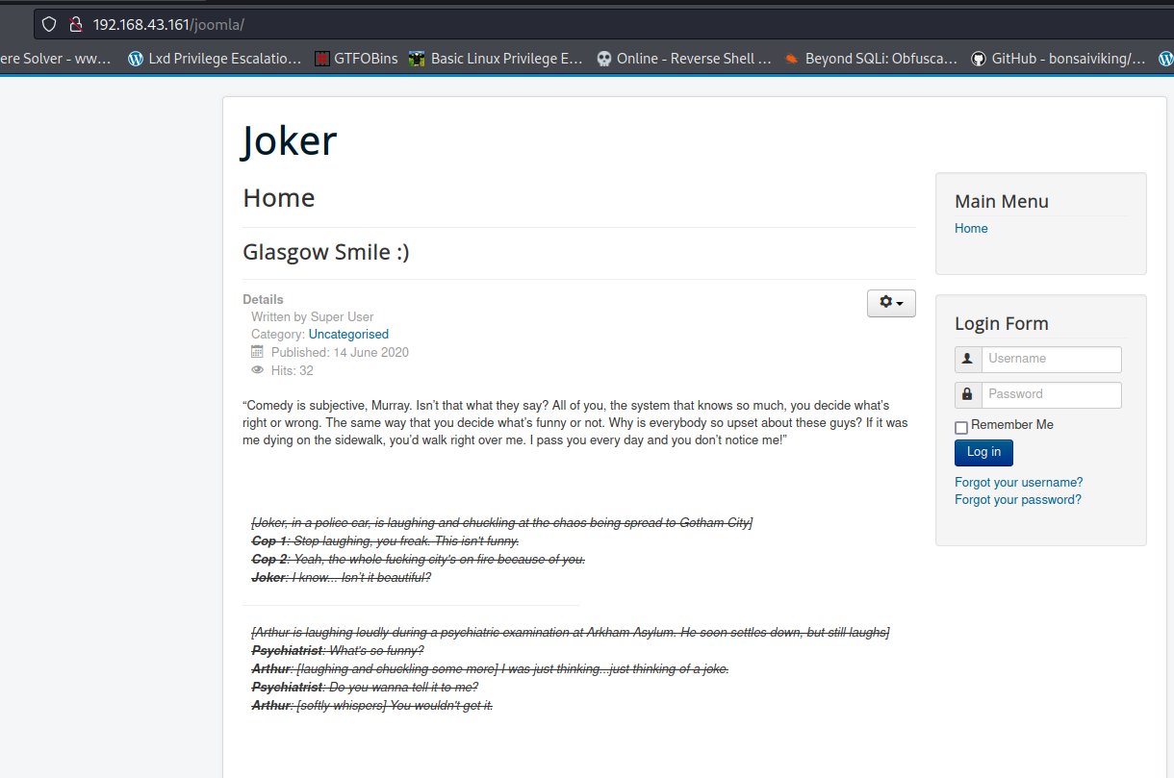
Task: Open the Lxd Privilege Escalation bookmark
Action: point(215,59)
